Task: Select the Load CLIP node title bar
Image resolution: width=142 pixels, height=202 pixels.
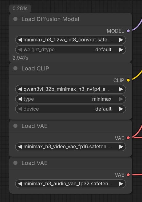Action: (70, 68)
